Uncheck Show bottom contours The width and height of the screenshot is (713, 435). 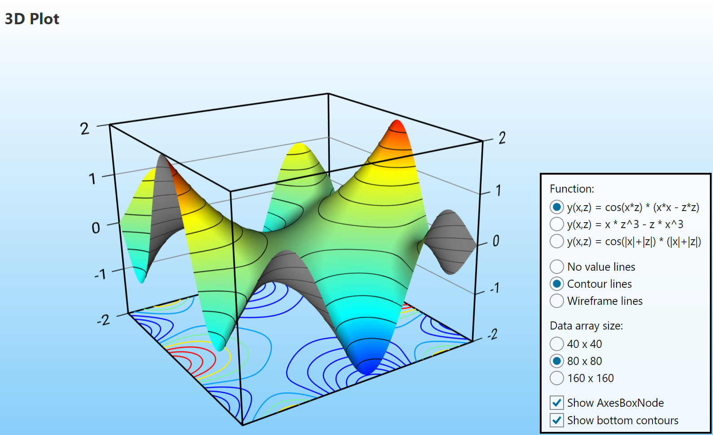pyautogui.click(x=557, y=420)
